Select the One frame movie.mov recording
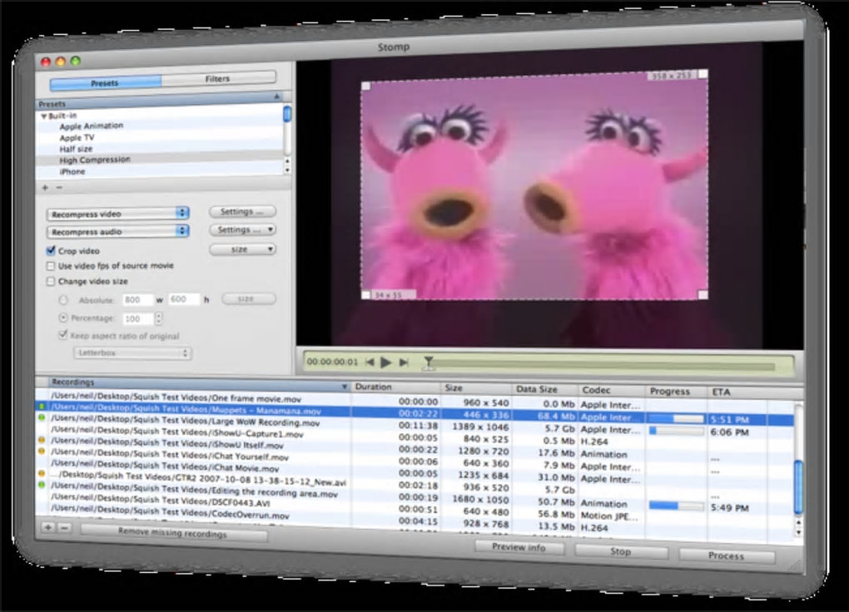Image resolution: width=849 pixels, height=612 pixels. point(176,398)
